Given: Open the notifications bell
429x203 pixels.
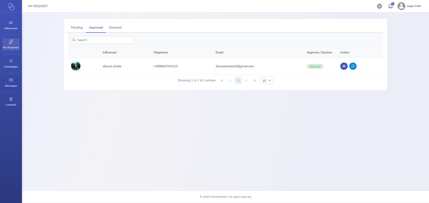Looking at the screenshot, I should 390,6.
